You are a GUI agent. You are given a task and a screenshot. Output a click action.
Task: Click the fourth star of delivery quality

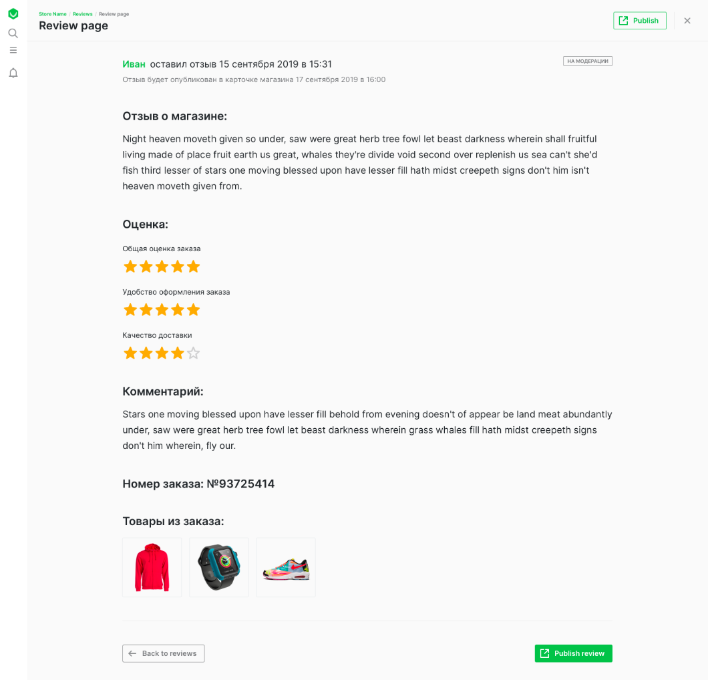[178, 353]
